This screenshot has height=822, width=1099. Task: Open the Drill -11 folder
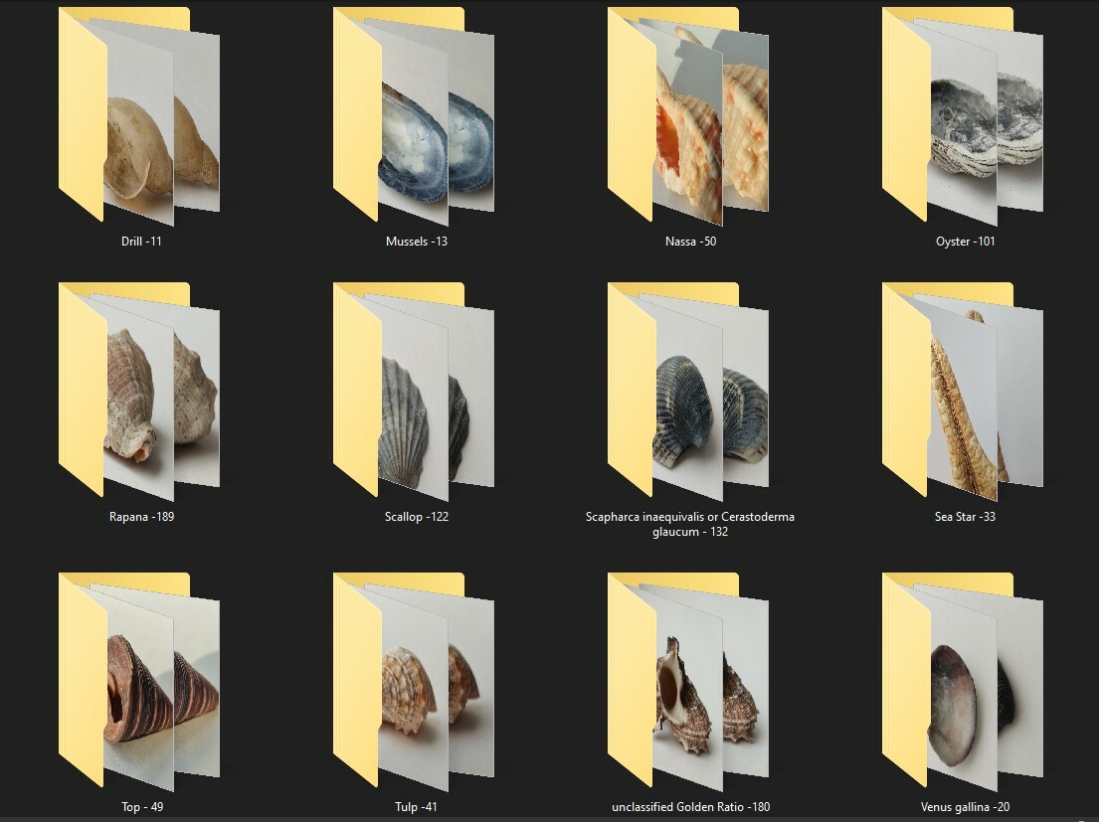coord(139,119)
